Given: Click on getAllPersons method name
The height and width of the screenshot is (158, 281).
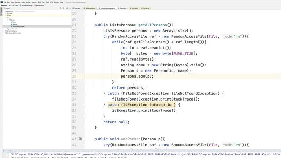Looking at the screenshot, I should click(152, 25).
